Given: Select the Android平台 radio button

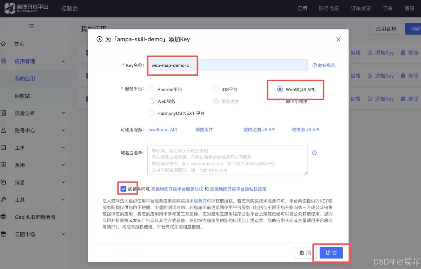Looking at the screenshot, I should coord(152,89).
